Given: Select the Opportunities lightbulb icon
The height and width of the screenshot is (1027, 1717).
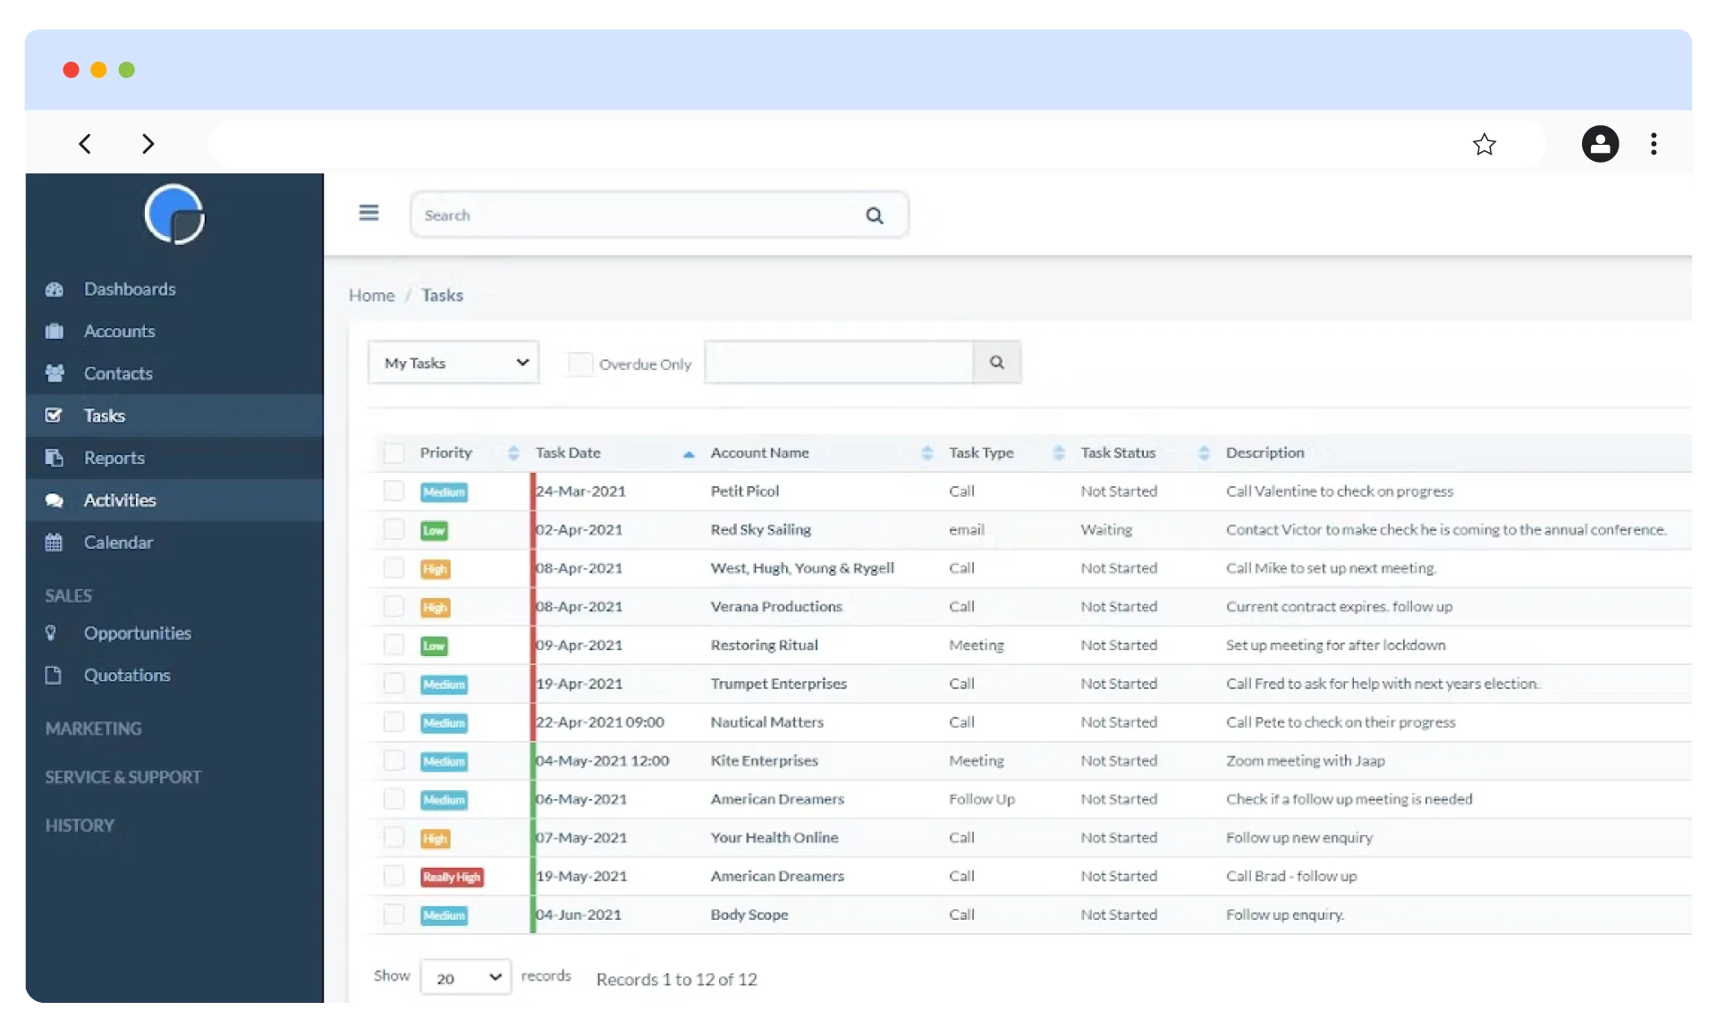Looking at the screenshot, I should tap(52, 633).
